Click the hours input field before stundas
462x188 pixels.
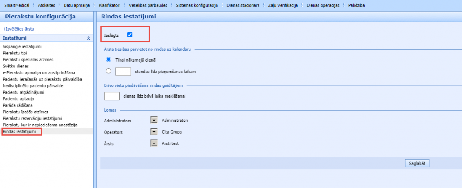(123, 71)
